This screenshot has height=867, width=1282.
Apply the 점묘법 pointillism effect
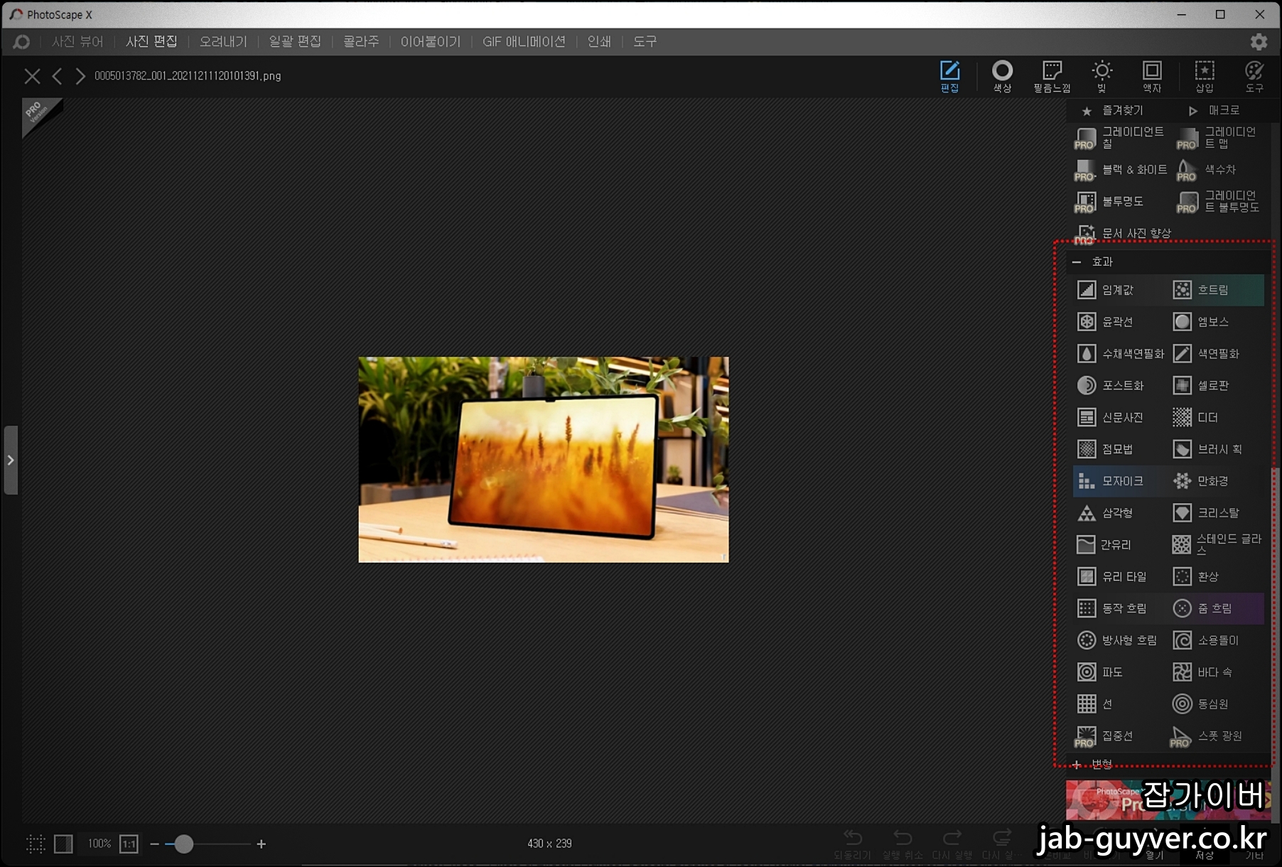coord(1119,449)
